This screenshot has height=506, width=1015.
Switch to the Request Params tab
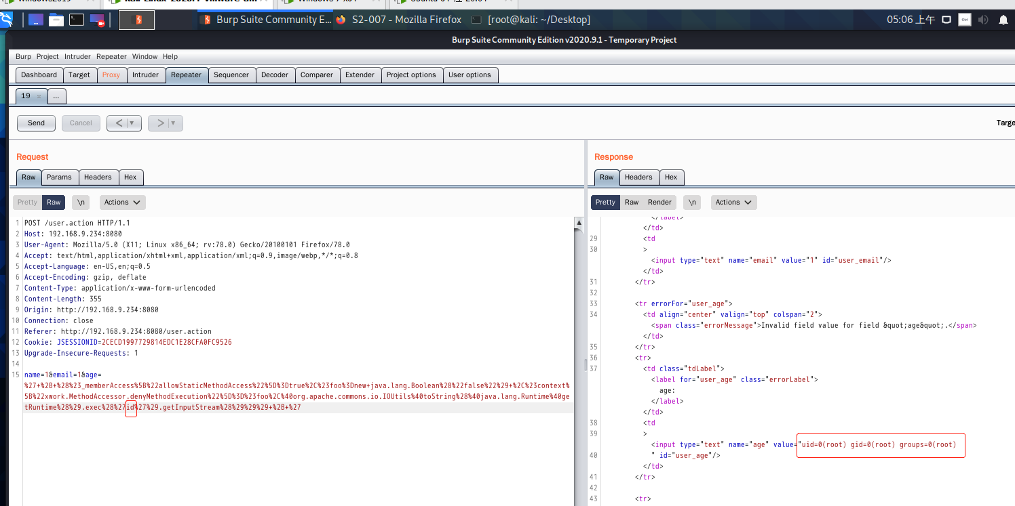[59, 177]
